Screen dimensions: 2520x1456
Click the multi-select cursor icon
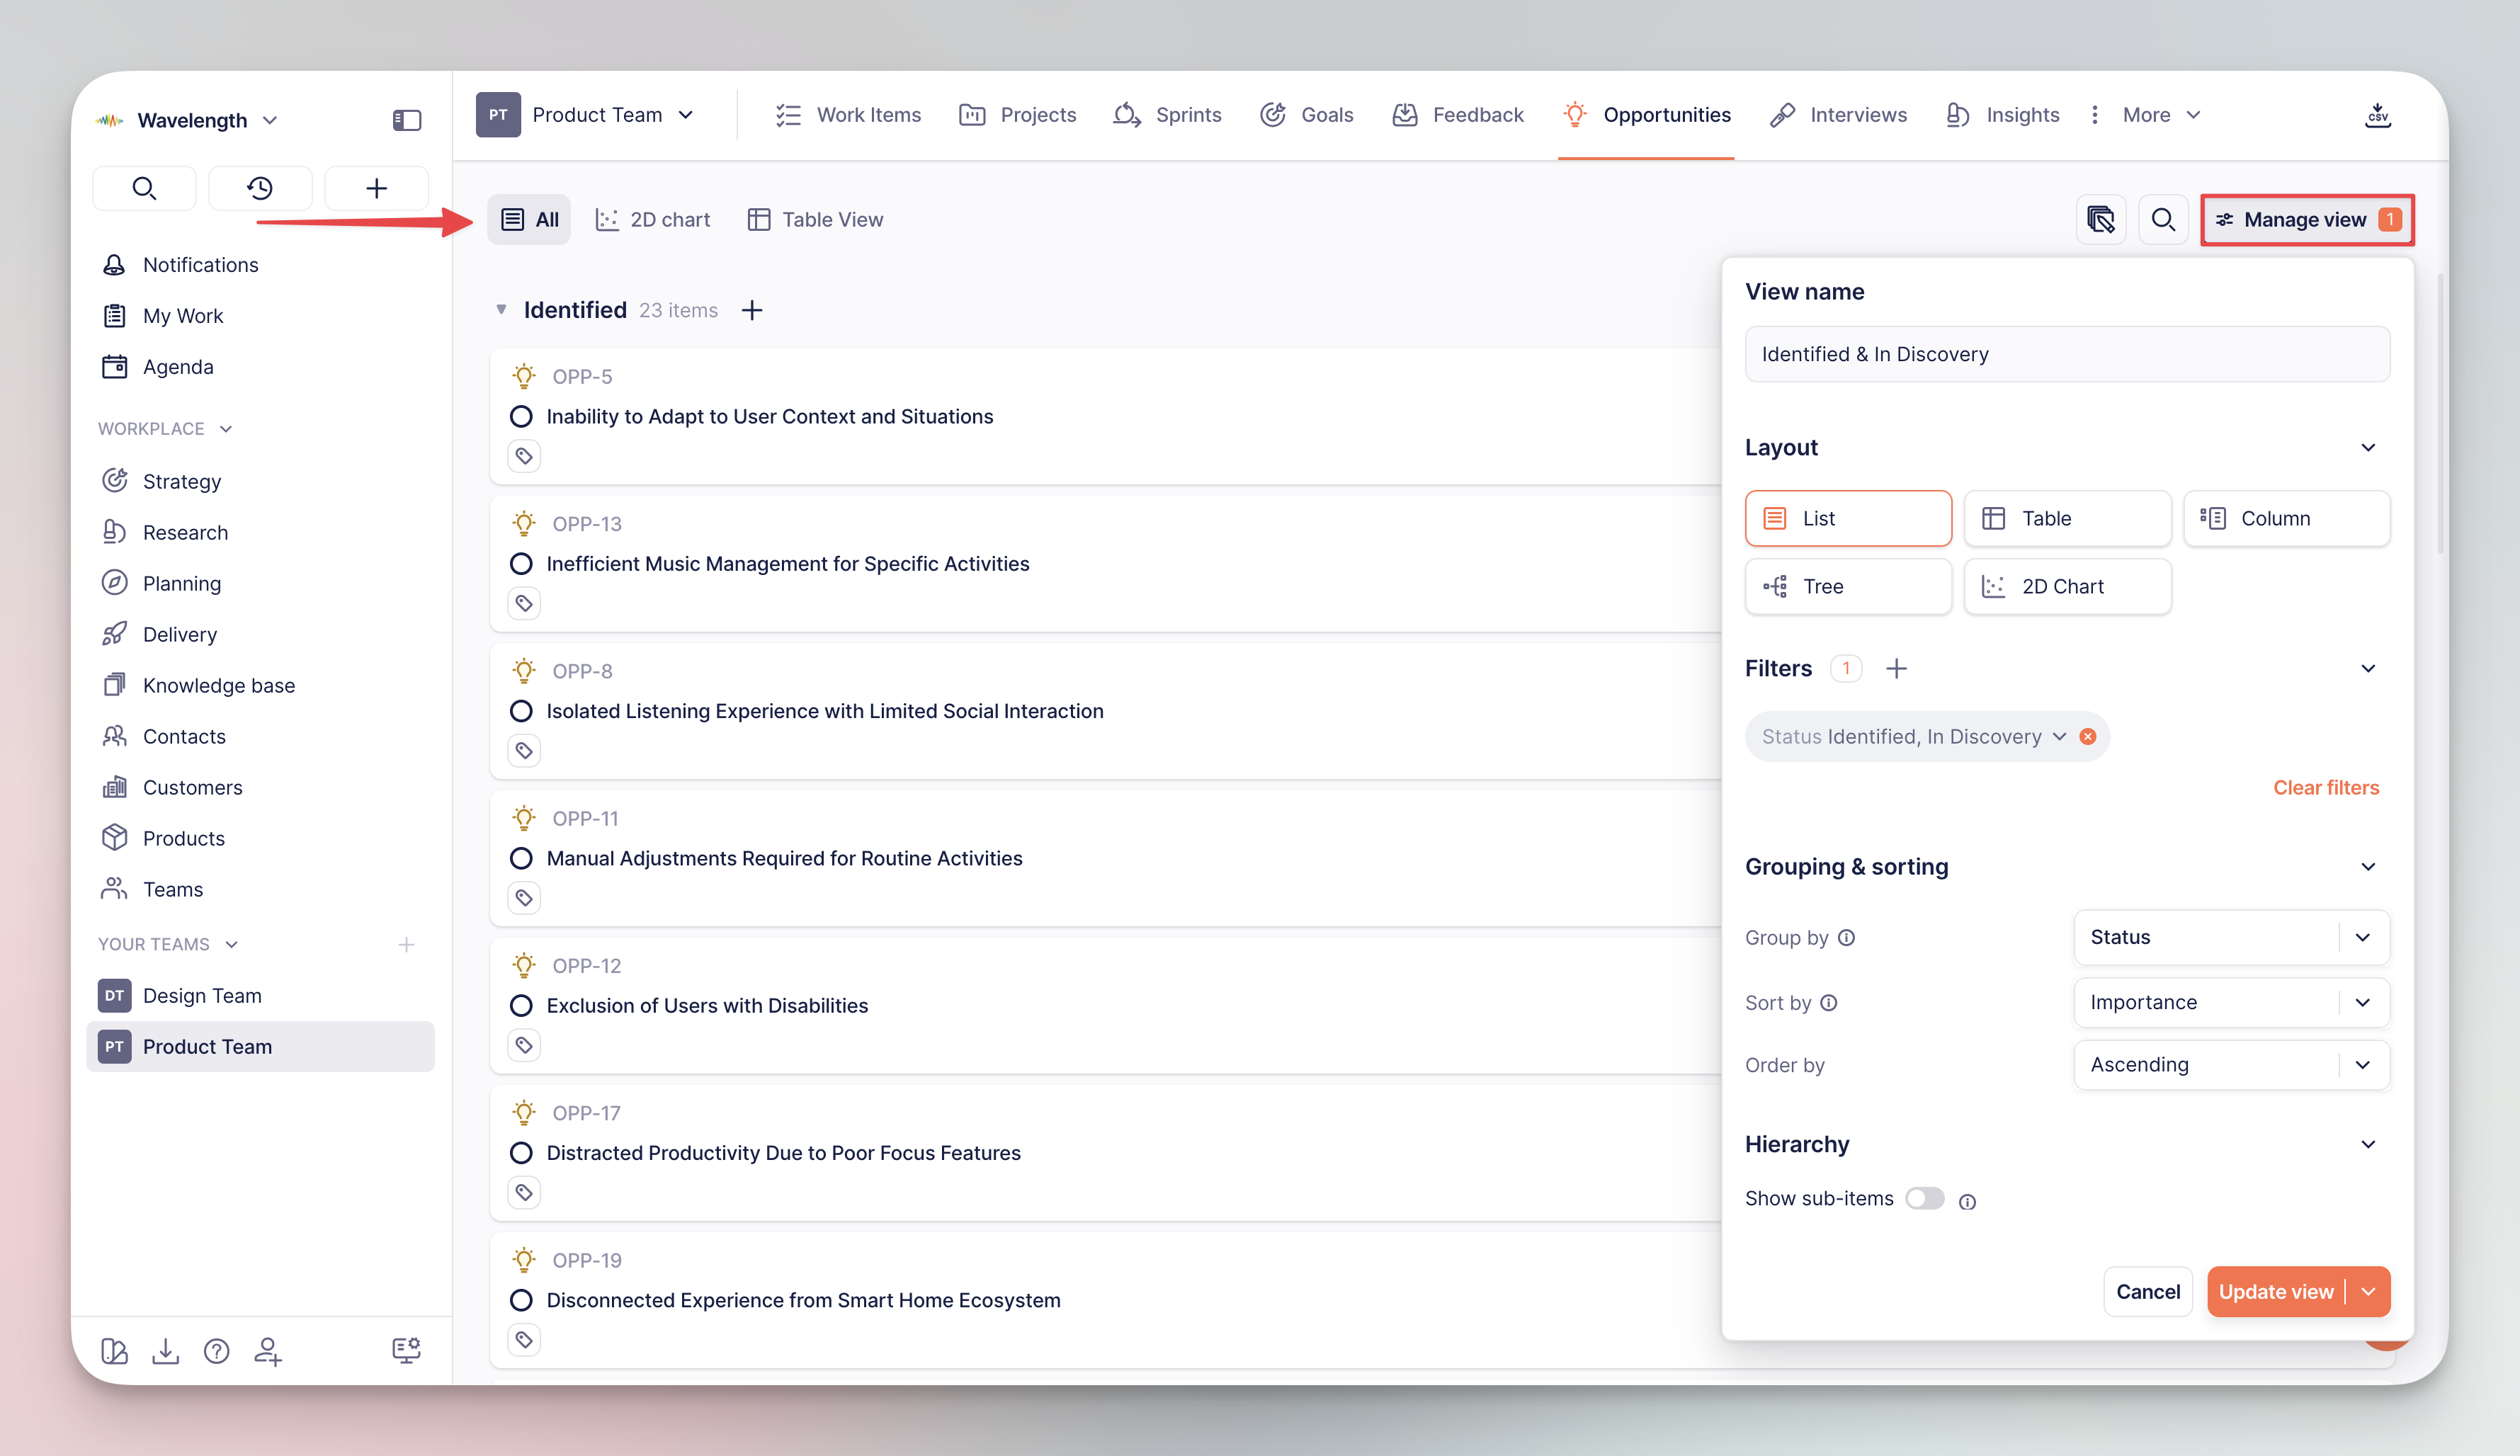coord(2101,219)
